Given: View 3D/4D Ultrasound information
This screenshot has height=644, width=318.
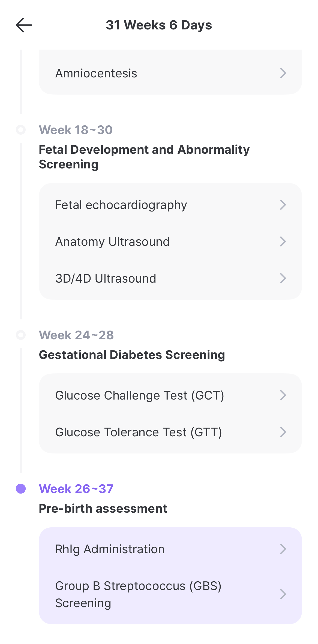Looking at the screenshot, I should tap(170, 278).
